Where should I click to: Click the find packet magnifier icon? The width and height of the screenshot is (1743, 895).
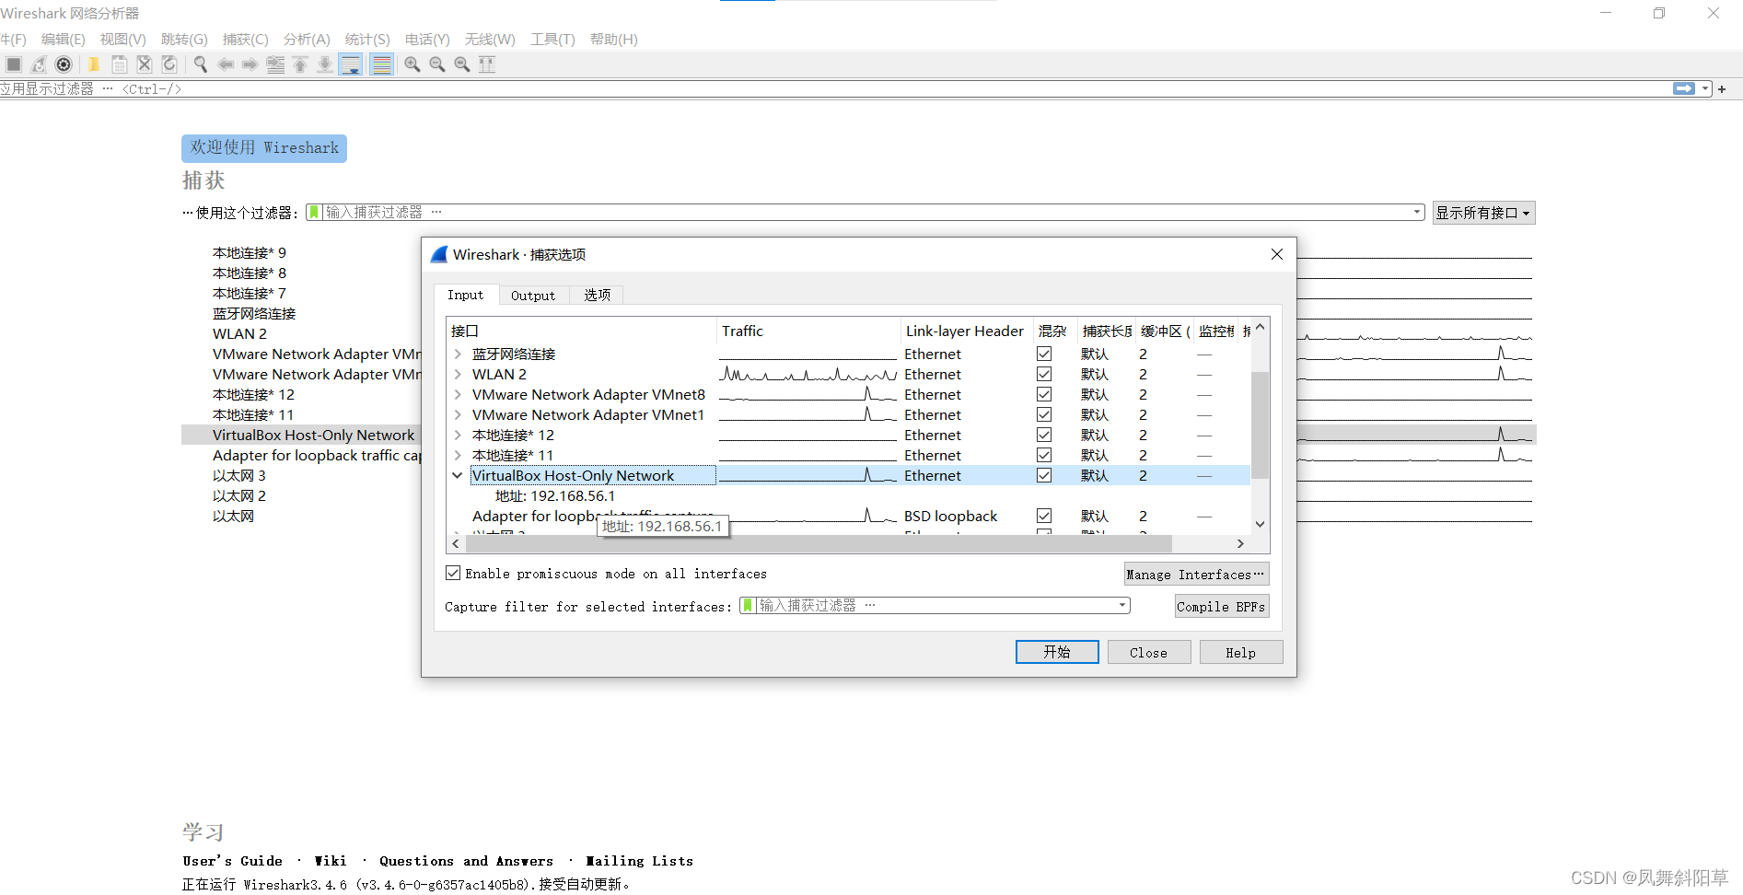pos(200,64)
